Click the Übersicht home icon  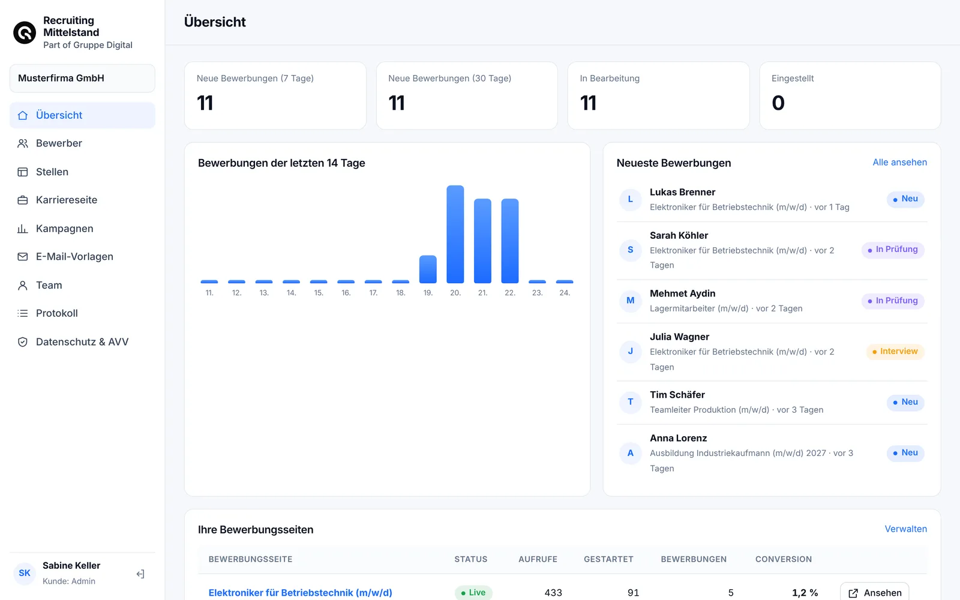coord(23,115)
